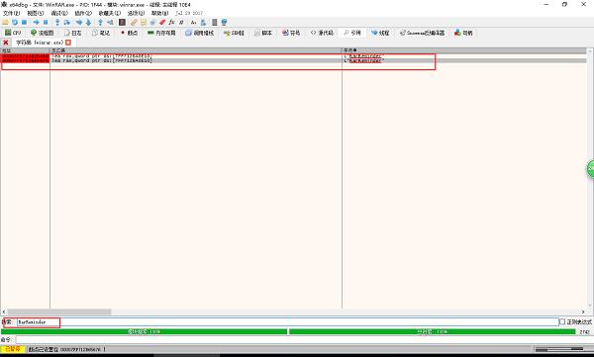Click the right green total progress bar
The height and width of the screenshot is (357, 594).
click(432, 331)
